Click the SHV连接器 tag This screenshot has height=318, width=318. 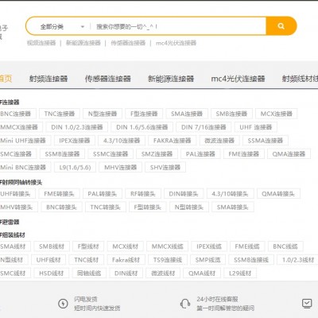coord(165,167)
